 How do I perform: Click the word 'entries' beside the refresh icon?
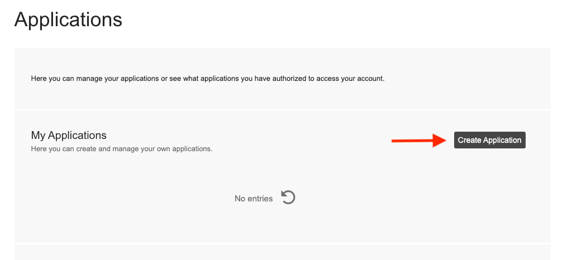(x=260, y=198)
